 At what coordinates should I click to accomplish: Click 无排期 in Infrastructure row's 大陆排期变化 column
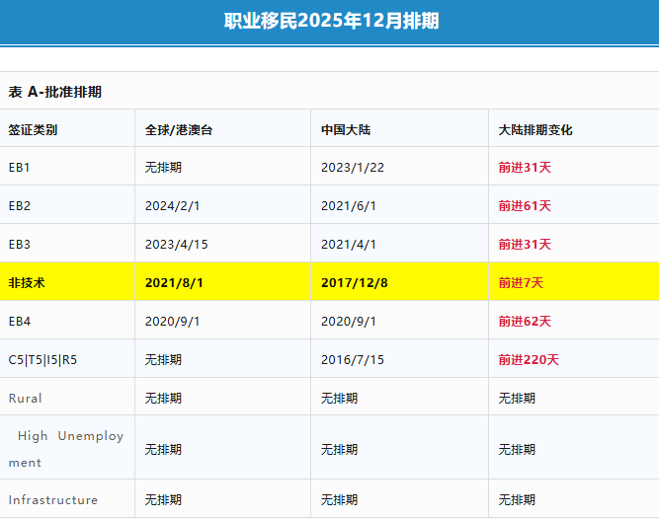pos(517,500)
